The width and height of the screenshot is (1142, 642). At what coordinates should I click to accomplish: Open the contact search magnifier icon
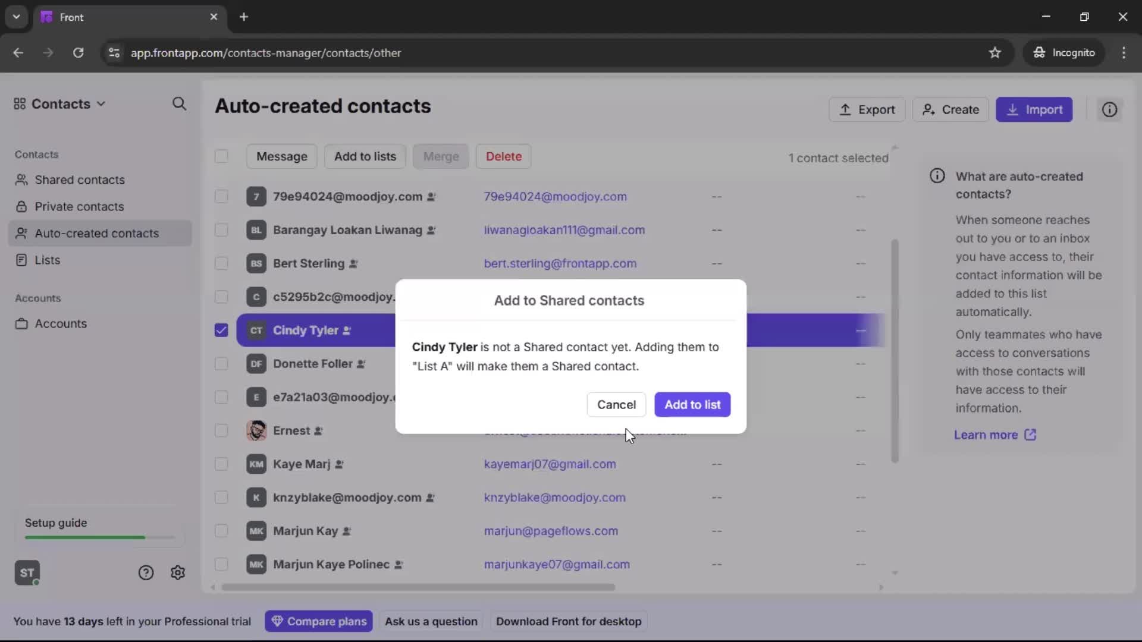pyautogui.click(x=179, y=104)
